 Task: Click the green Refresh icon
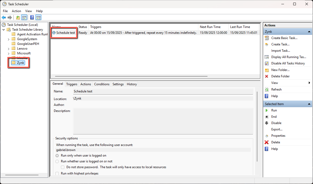[267, 89]
